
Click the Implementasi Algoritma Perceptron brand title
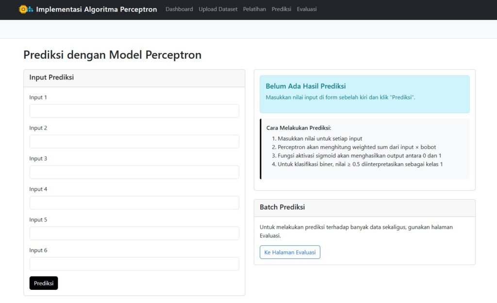(97, 9)
